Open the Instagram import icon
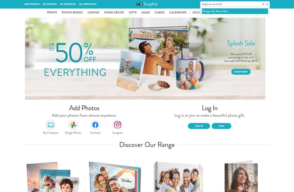 117,125
